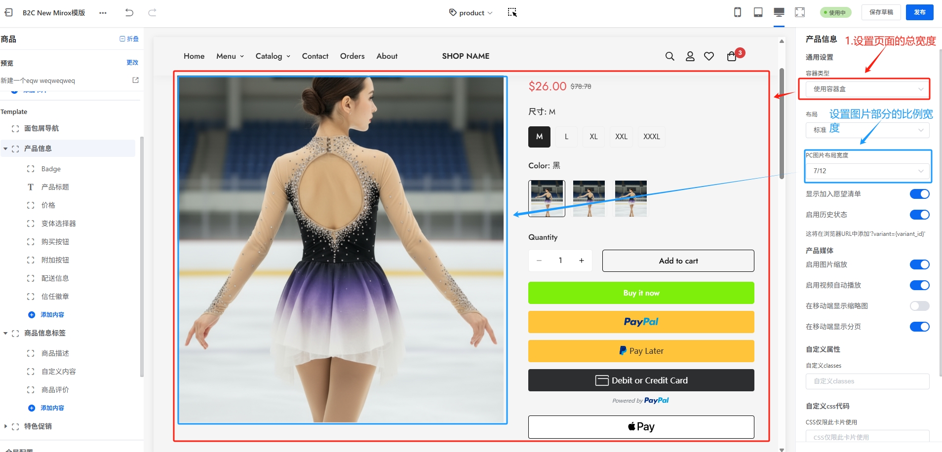
Task: Turn off 启用图片缩放 switch
Action: pos(919,264)
